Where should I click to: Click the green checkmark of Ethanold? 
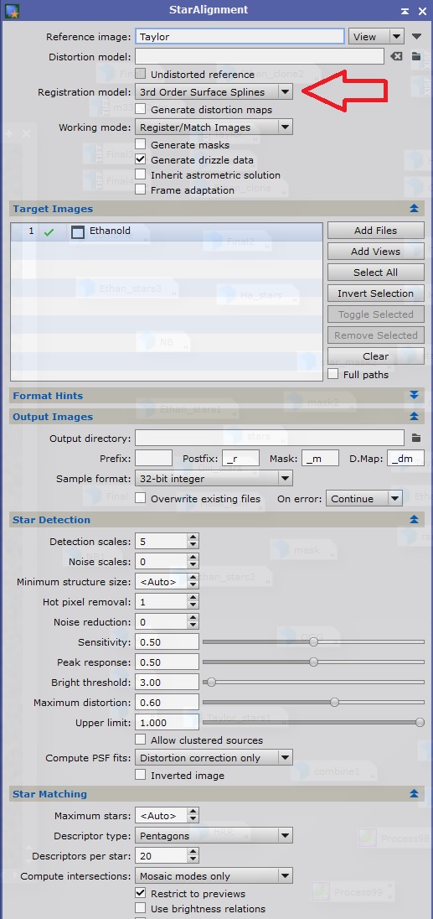(49, 232)
